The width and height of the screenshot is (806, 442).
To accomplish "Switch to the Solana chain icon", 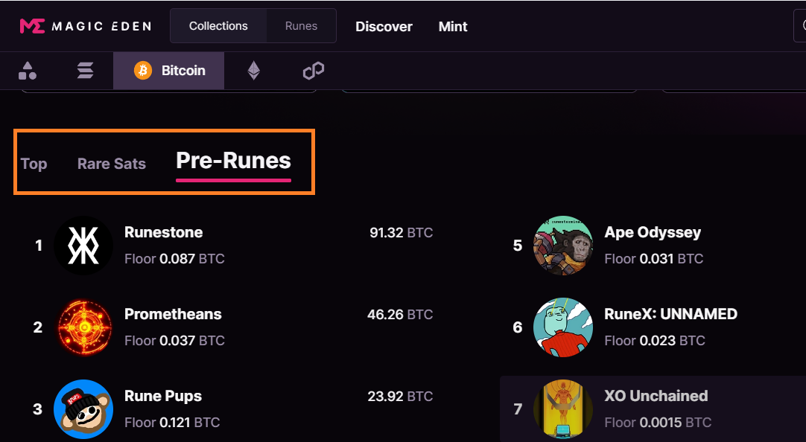I will (85, 71).
